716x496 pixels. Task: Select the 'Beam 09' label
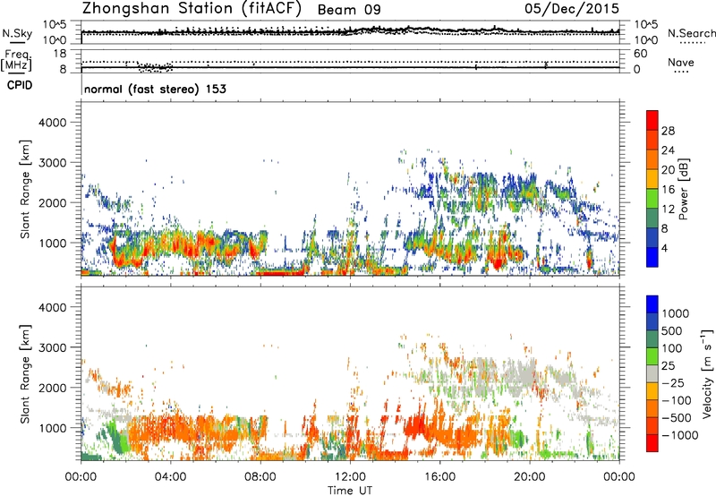[x=349, y=10]
